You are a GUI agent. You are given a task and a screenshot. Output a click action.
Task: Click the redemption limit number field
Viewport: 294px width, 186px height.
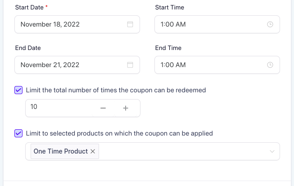(59, 108)
